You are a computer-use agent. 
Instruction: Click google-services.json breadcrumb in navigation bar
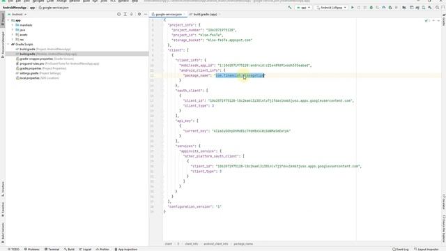coord(54,8)
